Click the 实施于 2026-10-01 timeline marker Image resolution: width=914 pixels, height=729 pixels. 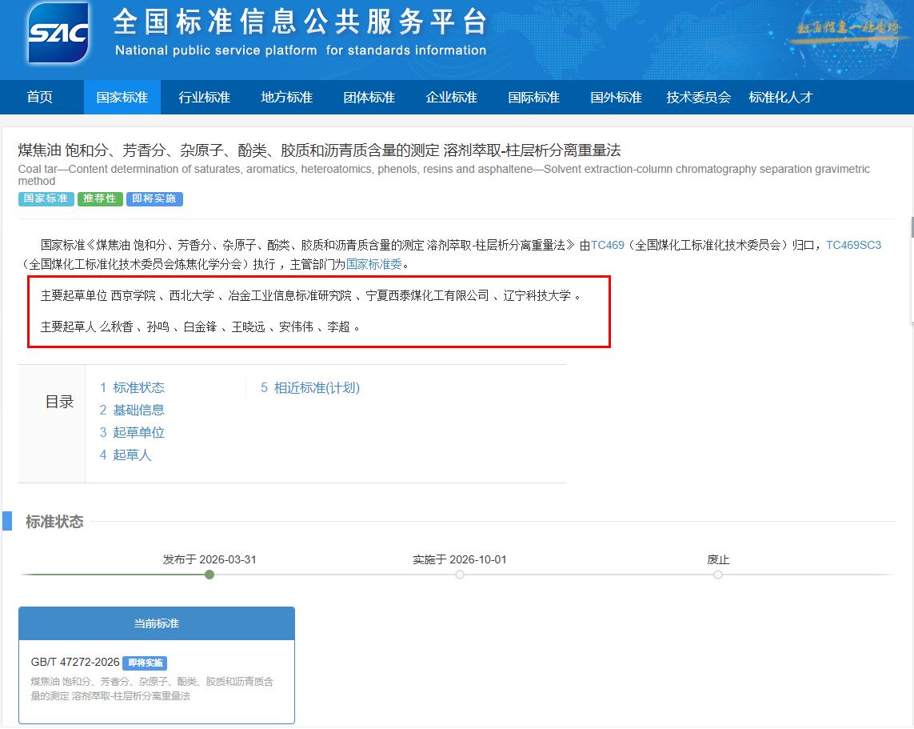pos(460,575)
